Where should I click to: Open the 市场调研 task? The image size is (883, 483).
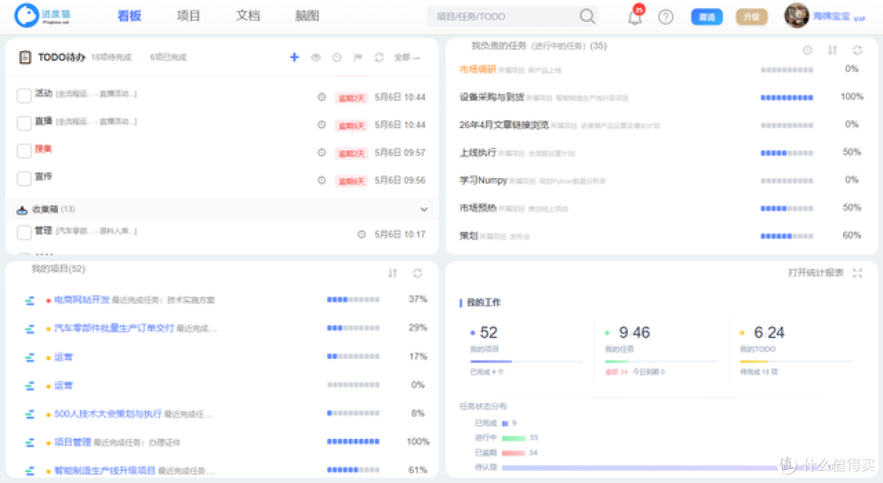[477, 69]
